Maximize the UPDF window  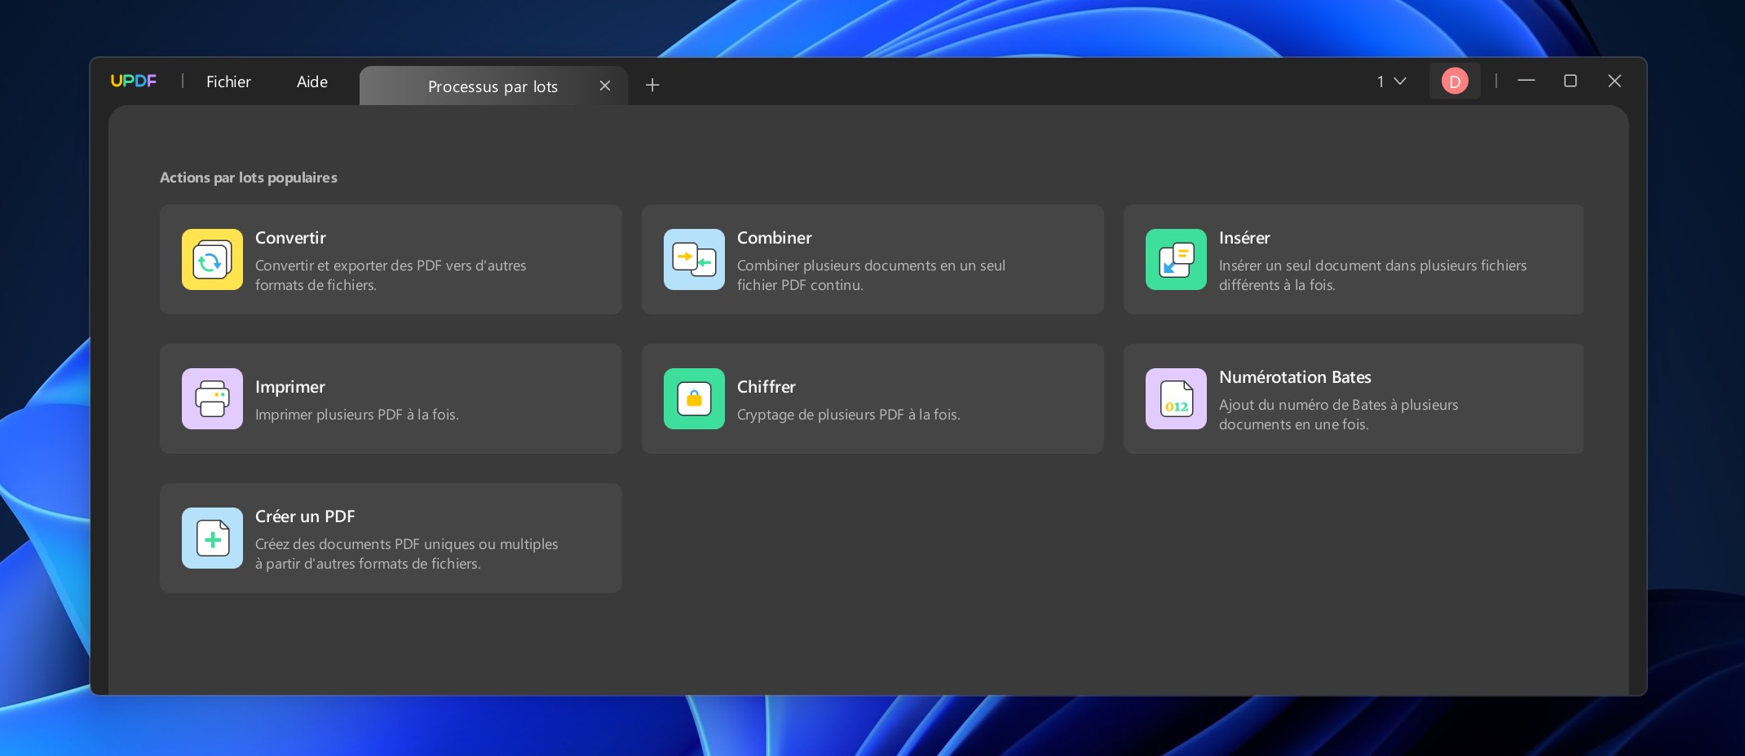tap(1570, 81)
